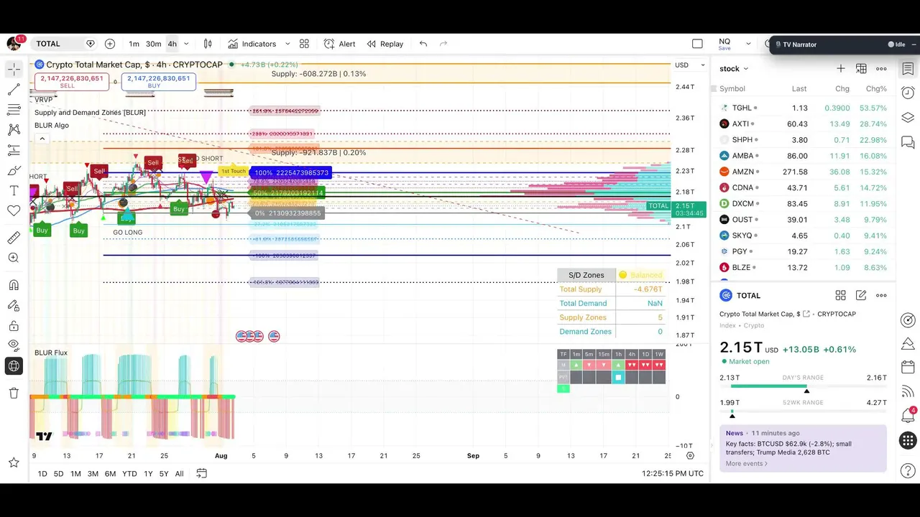Image resolution: width=920 pixels, height=517 pixels.
Task: Click the edit note icon in TOTAL details
Action: [861, 295]
